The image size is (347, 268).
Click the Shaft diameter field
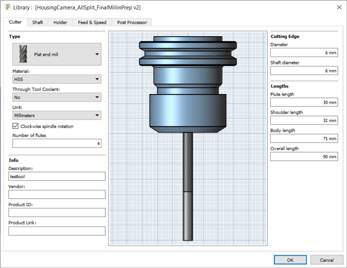point(304,71)
